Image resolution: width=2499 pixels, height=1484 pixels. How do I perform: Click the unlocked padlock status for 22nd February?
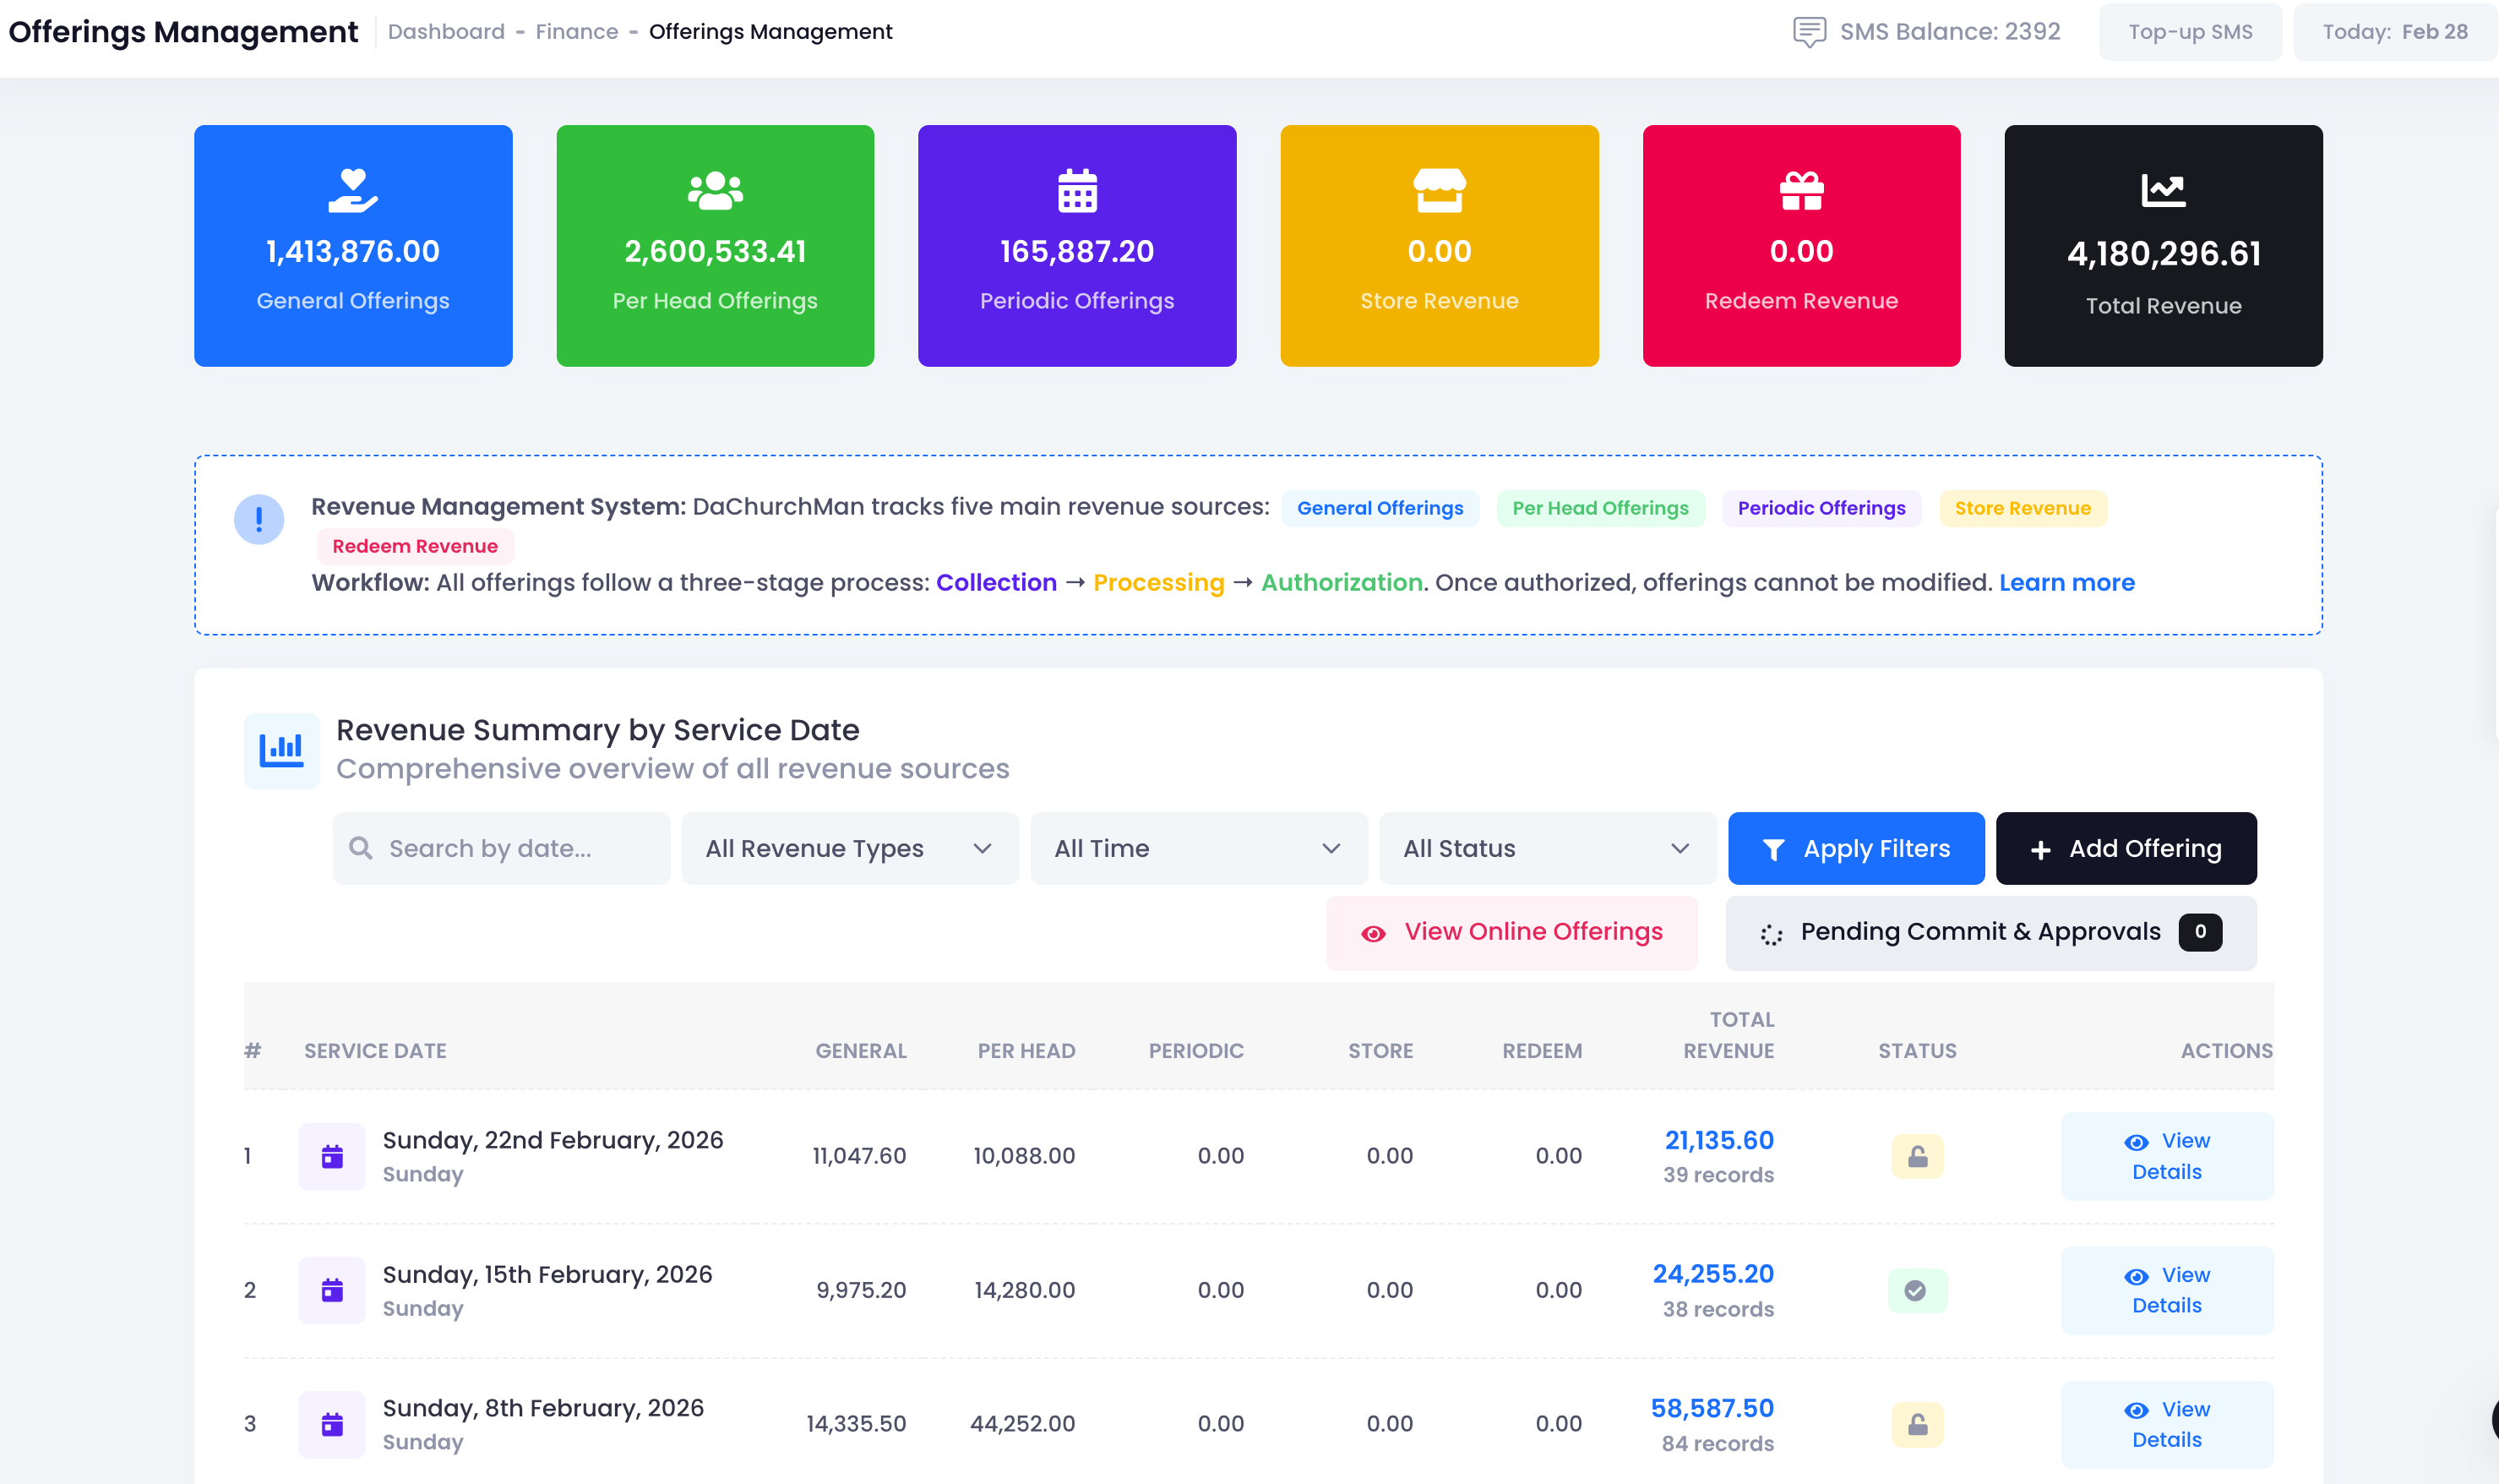pos(1916,1156)
